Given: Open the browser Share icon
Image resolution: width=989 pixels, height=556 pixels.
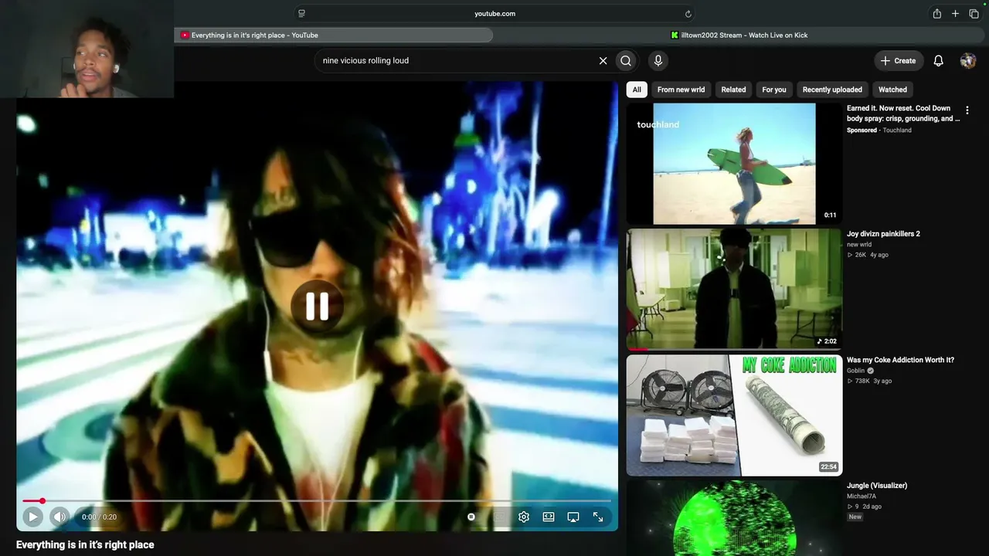Looking at the screenshot, I should coord(937,13).
